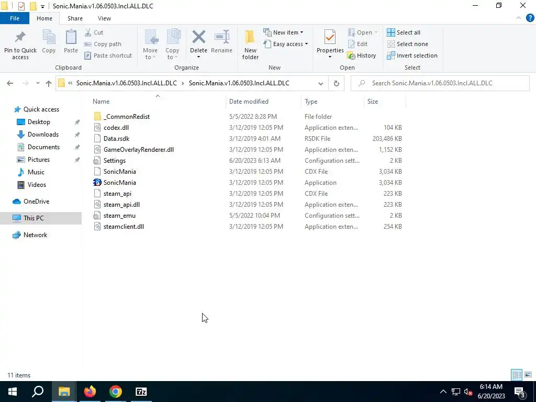Screen dimensions: 536x402
Task: Open taskbar Search magnifier
Action: click(x=38, y=392)
